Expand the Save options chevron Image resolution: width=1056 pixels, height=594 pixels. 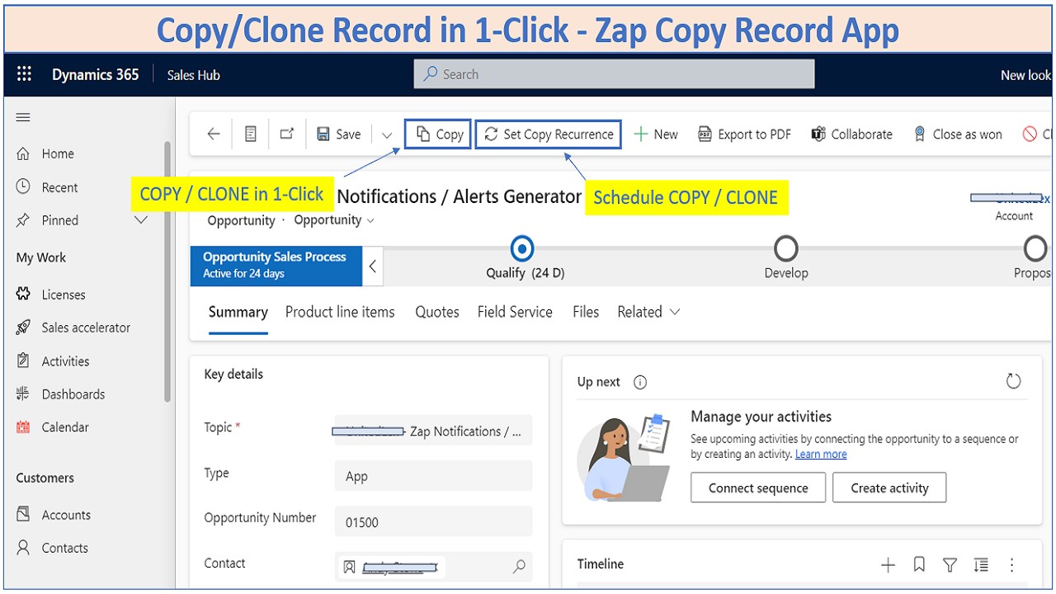pyautogui.click(x=387, y=134)
